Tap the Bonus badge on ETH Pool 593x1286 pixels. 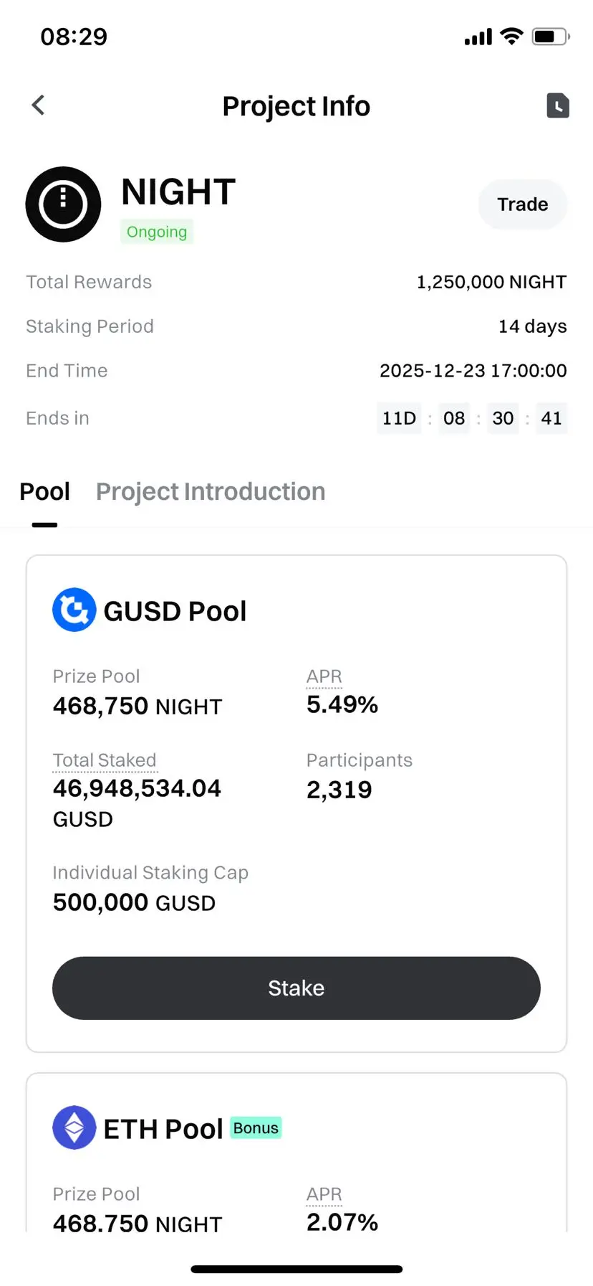[x=256, y=1128]
